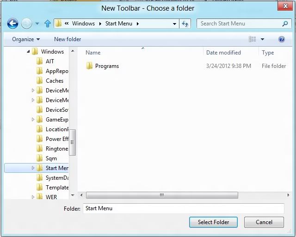Viewport: 296px width, 237px height.
Task: Select GameExp folder in tree
Action: (52, 120)
